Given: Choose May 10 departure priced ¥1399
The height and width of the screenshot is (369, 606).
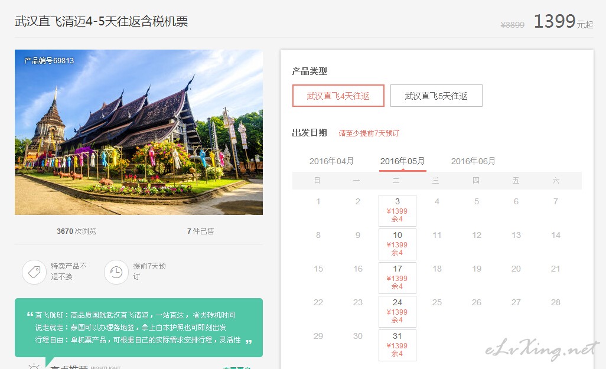Looking at the screenshot, I should [398, 244].
